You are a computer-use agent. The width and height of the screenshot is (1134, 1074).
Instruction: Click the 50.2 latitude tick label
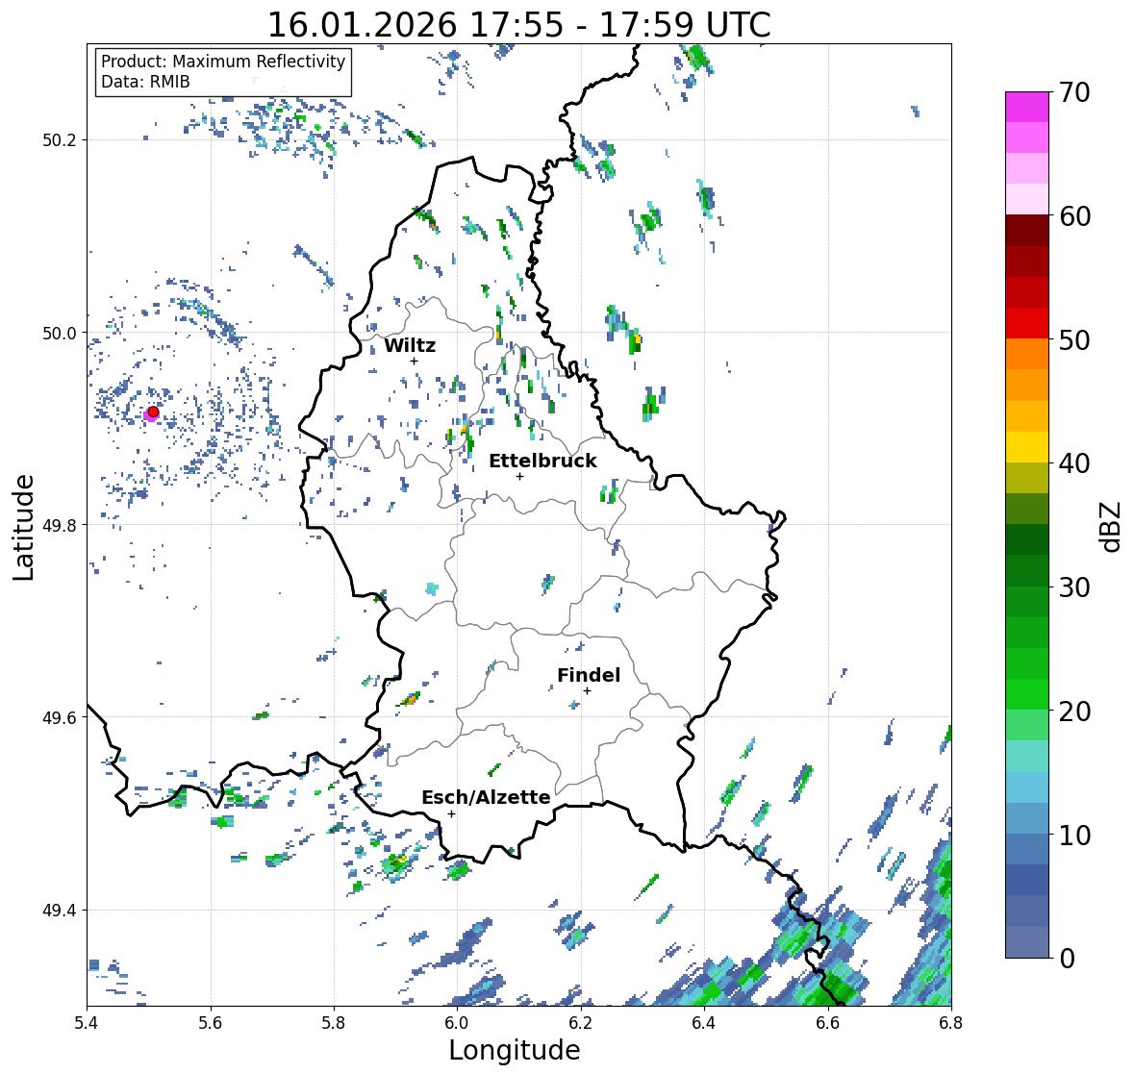coord(60,140)
